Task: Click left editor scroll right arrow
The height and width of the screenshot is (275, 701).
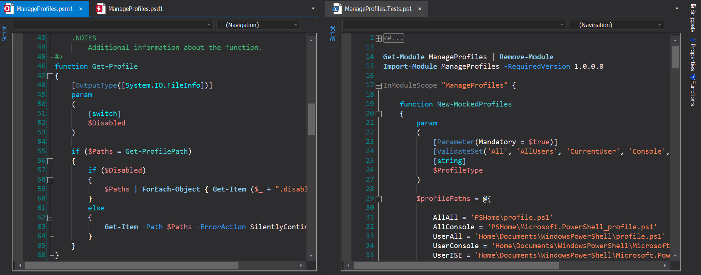Action: 301,266
